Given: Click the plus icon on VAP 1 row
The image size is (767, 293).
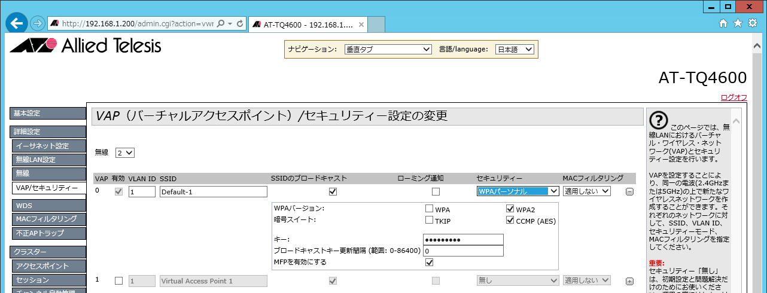Looking at the screenshot, I should point(629,281).
